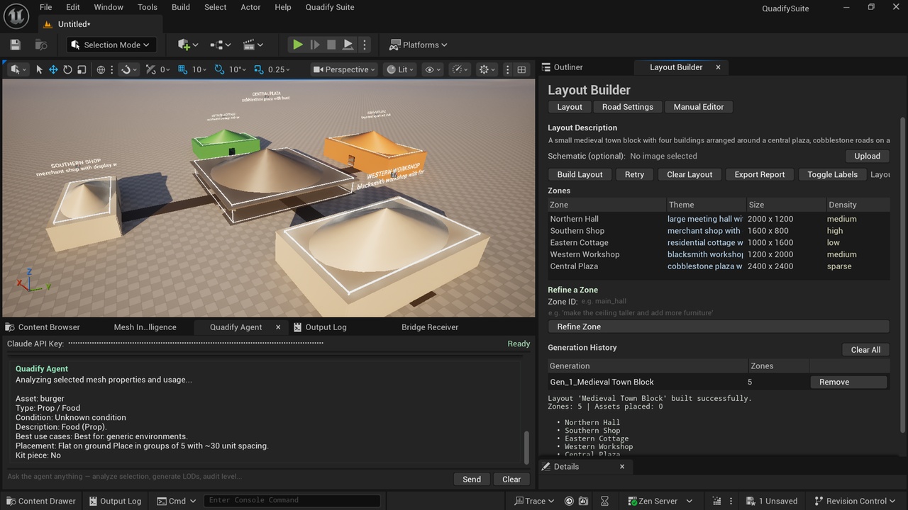Click the Send button in Quadify Agent
908x510 pixels.
(472, 480)
